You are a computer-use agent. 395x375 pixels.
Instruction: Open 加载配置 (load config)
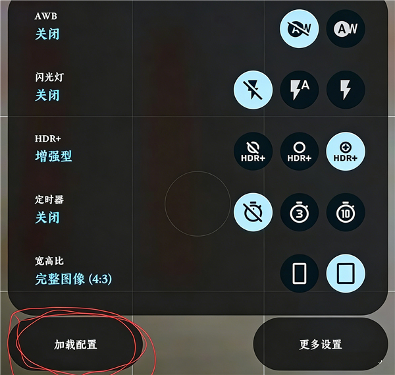pyautogui.click(x=75, y=345)
